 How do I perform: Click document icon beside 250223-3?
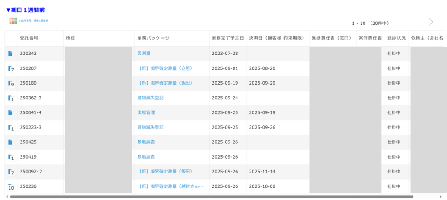(x=11, y=128)
